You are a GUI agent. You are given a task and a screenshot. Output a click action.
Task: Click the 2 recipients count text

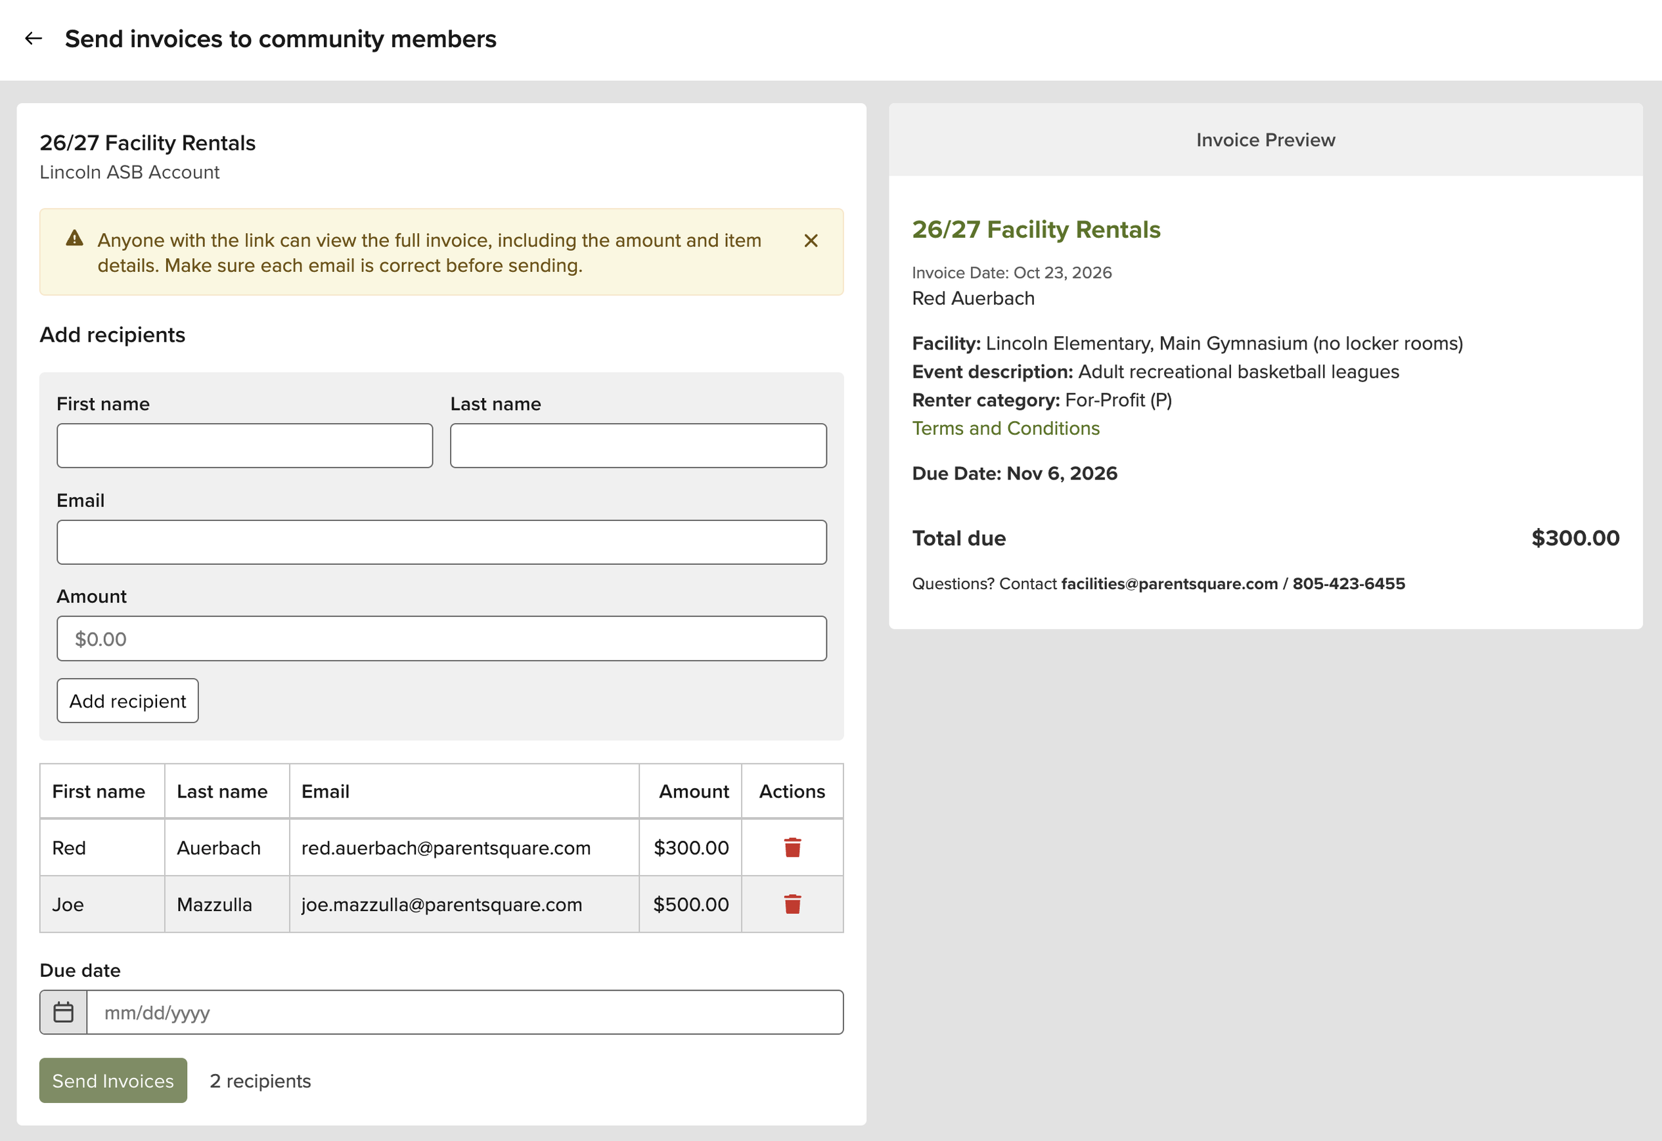pos(260,1081)
